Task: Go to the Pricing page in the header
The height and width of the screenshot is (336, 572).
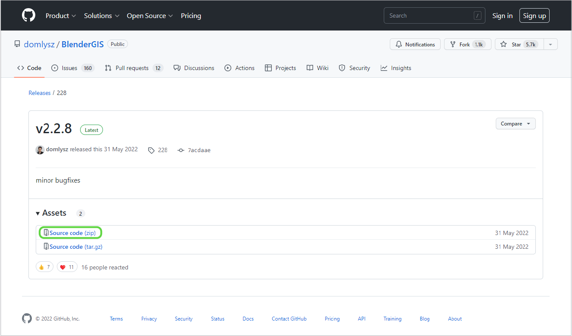Action: click(191, 15)
